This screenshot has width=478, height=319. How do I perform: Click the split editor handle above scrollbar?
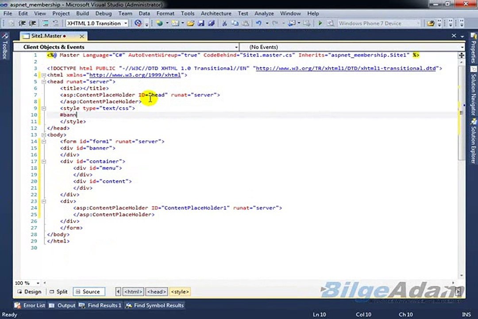[x=462, y=55]
